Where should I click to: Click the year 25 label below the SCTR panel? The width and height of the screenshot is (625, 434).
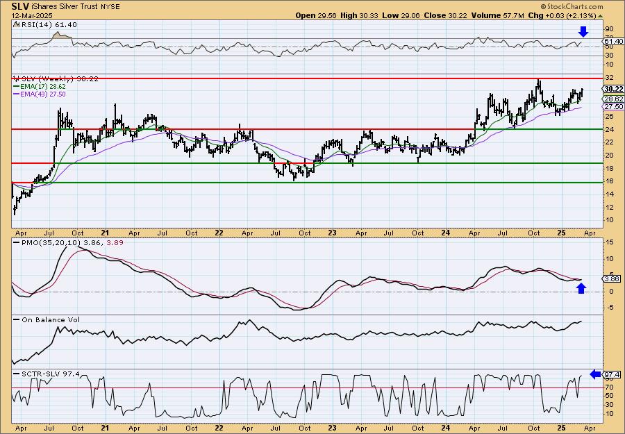[561, 428]
